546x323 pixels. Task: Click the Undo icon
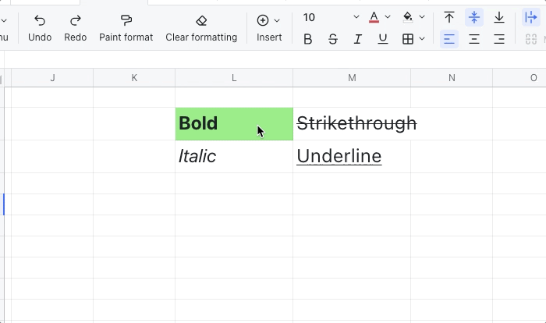[x=40, y=21]
